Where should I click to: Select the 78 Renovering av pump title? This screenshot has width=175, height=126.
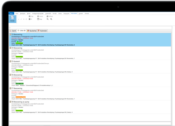pyautogui.click(x=20, y=102)
